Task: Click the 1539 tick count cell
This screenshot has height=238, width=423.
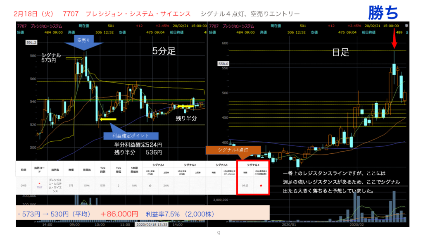Action: 102,186
